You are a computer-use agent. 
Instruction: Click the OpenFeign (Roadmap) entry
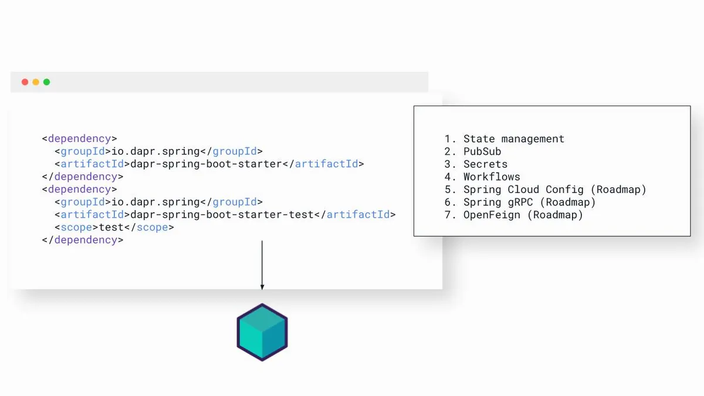pyautogui.click(x=523, y=215)
